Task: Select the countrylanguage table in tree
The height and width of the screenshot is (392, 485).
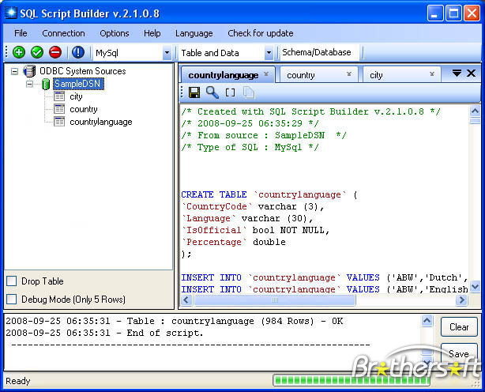Action: pyautogui.click(x=101, y=122)
